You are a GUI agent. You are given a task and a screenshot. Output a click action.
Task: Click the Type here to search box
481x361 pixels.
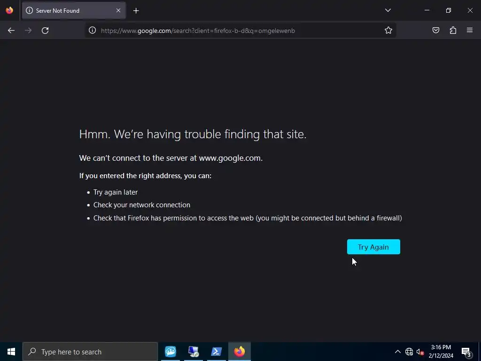pyautogui.click(x=90, y=352)
